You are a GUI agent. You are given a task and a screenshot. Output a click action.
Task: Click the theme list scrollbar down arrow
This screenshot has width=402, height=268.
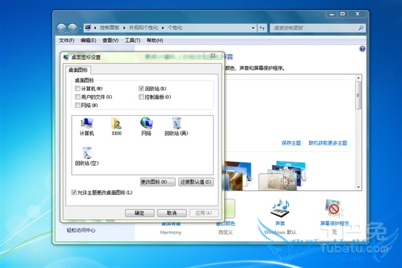click(358, 187)
